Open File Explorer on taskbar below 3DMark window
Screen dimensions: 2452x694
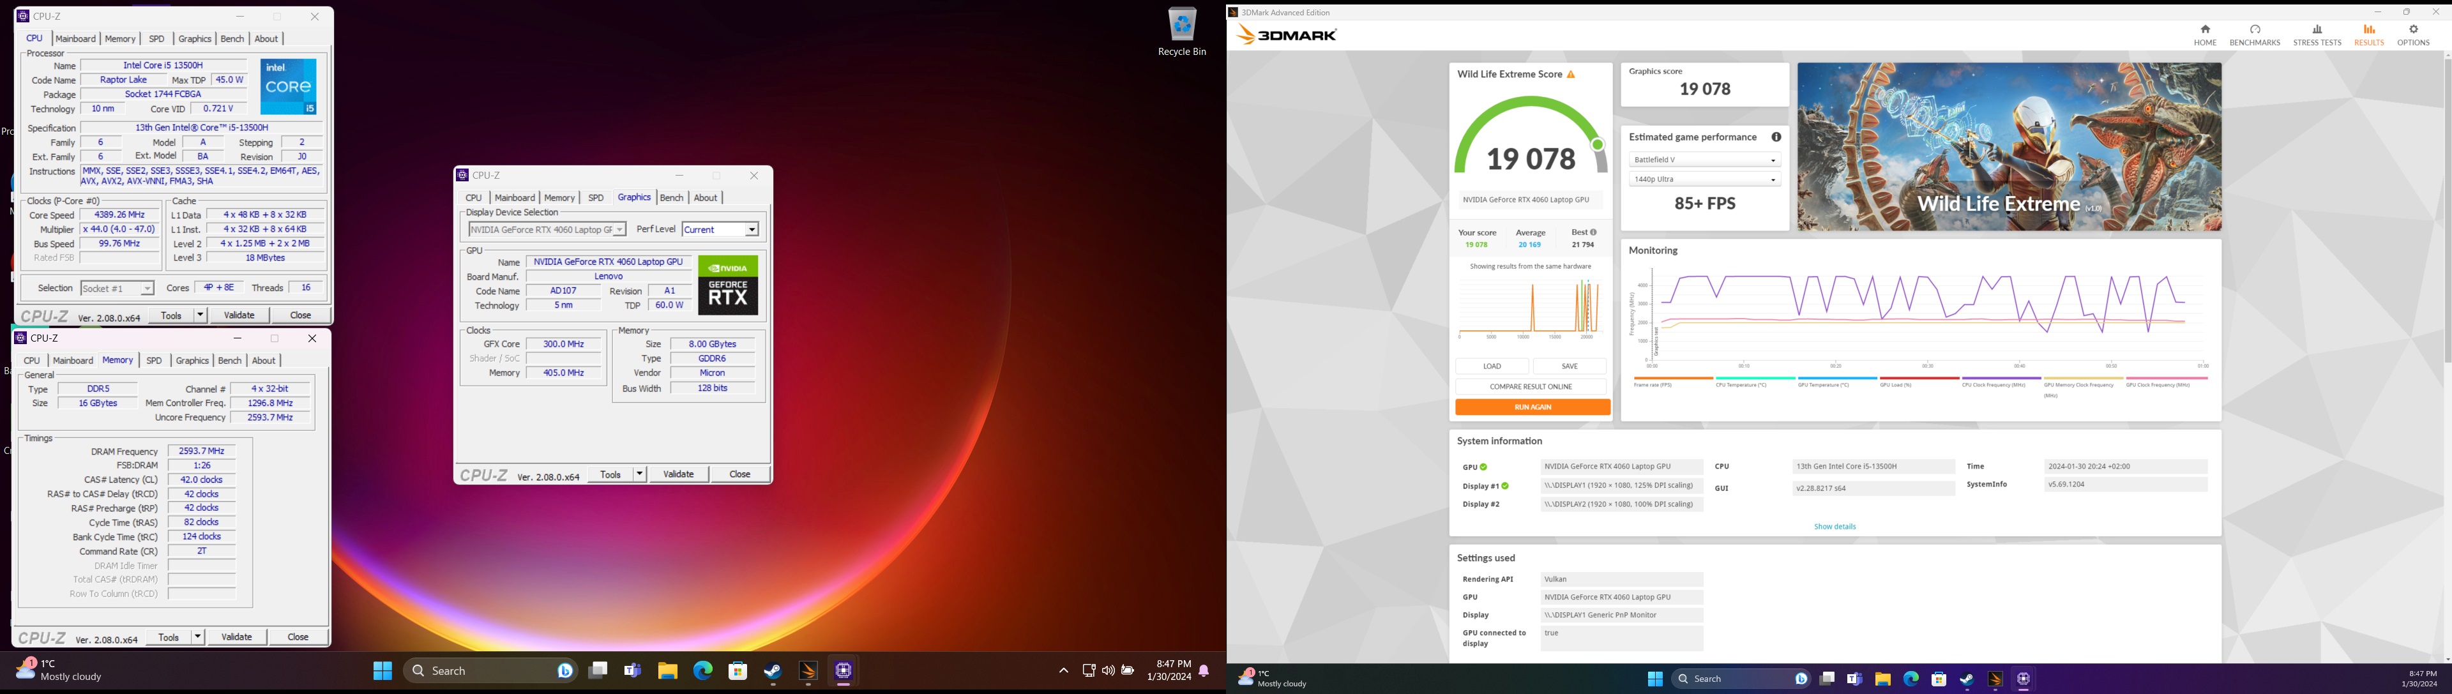(x=1883, y=679)
